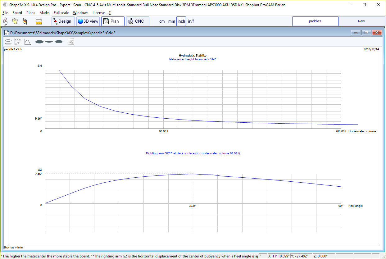Click the ruler measurement icon
Image resolution: width=386 pixels, height=259 pixels.
pos(39,21)
